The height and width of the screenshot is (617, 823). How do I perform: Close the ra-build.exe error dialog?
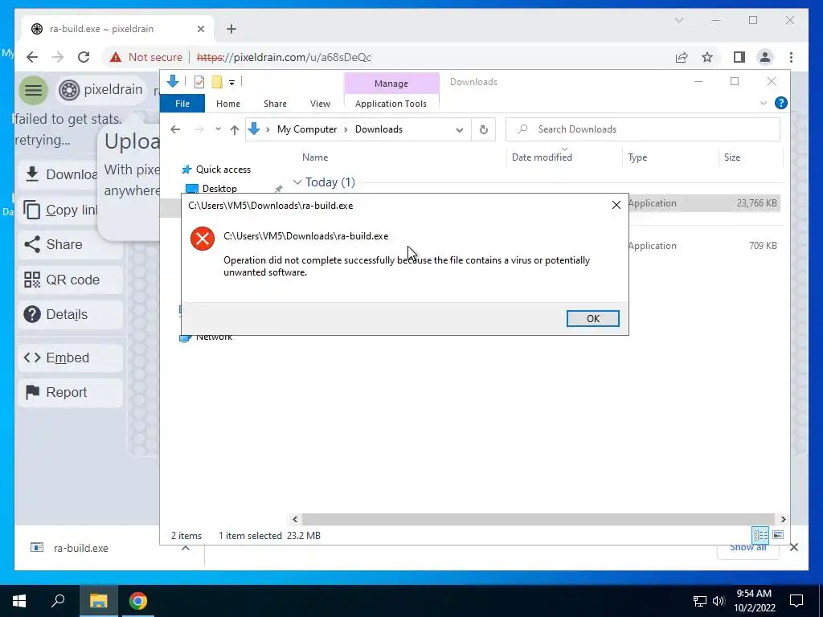(x=616, y=205)
